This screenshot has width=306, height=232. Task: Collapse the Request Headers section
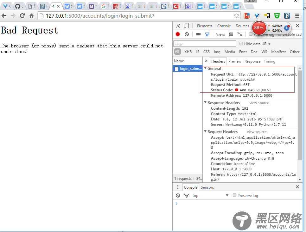[x=205, y=131]
